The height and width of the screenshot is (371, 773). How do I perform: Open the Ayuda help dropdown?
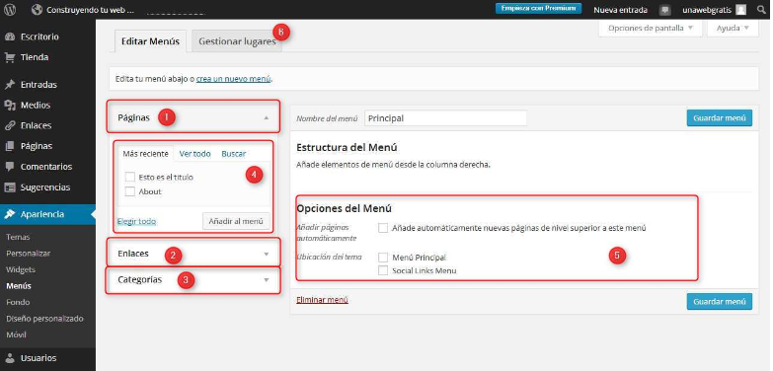point(733,28)
